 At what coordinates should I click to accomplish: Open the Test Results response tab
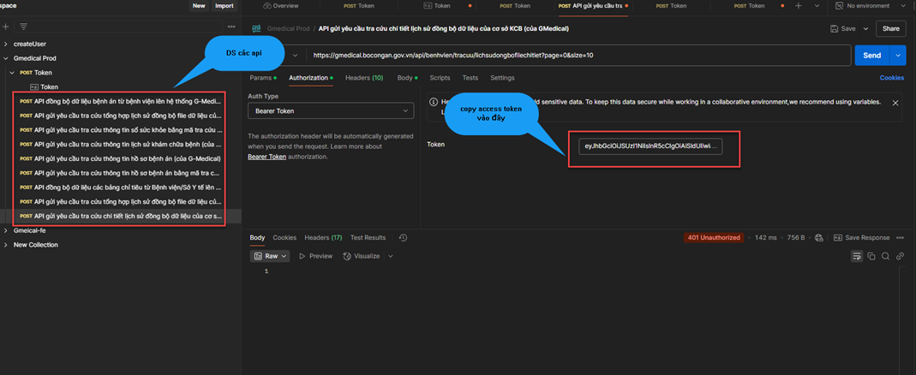pyautogui.click(x=368, y=238)
